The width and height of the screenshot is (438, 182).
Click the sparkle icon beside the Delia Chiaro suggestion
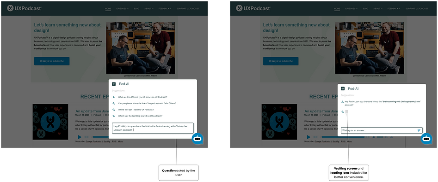(114, 103)
